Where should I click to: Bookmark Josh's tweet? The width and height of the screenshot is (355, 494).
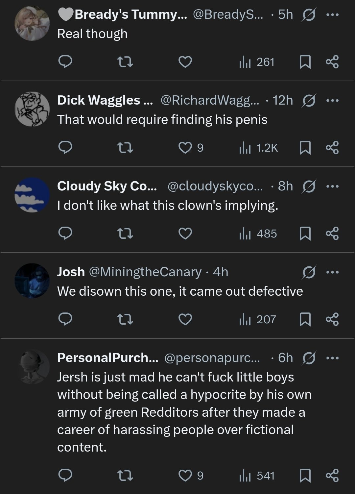[x=305, y=319]
